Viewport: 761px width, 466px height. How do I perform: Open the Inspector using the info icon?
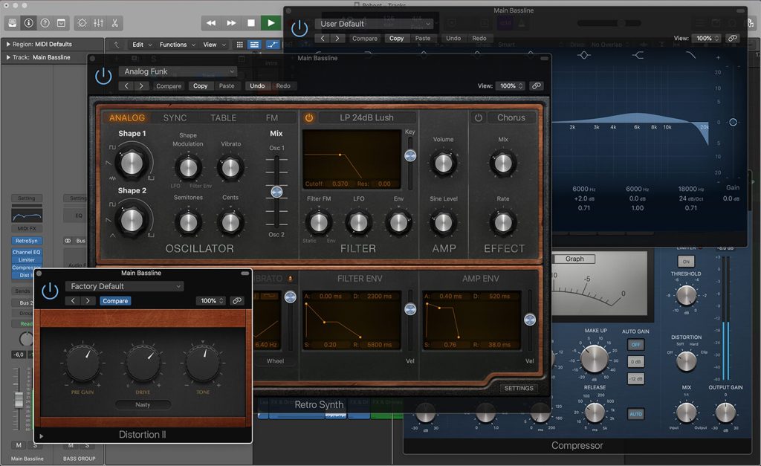[29, 24]
